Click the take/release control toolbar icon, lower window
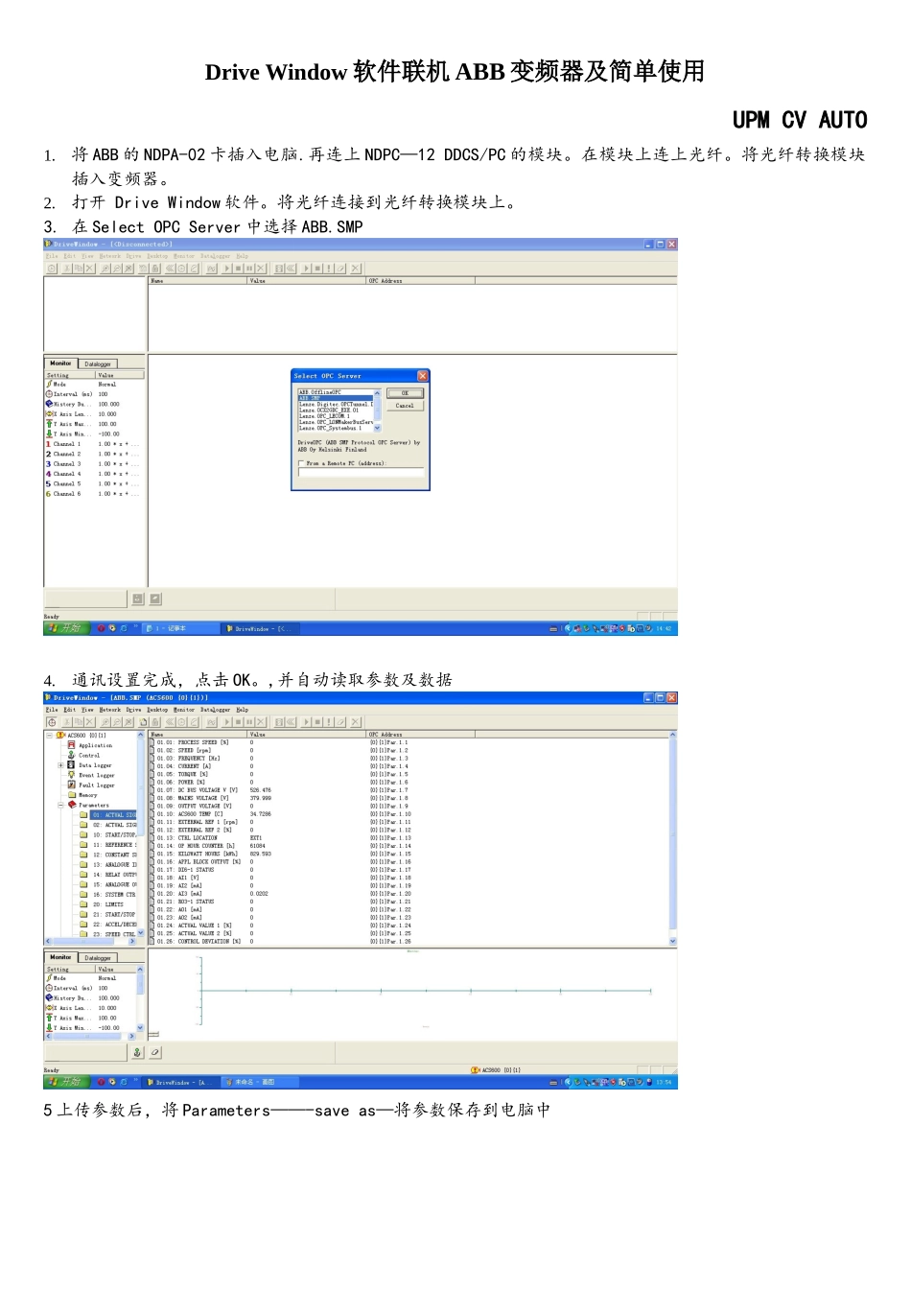This screenshot has width=911, height=1289. coord(52,722)
